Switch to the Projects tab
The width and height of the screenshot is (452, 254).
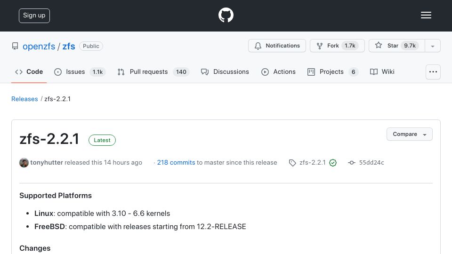[x=333, y=71]
